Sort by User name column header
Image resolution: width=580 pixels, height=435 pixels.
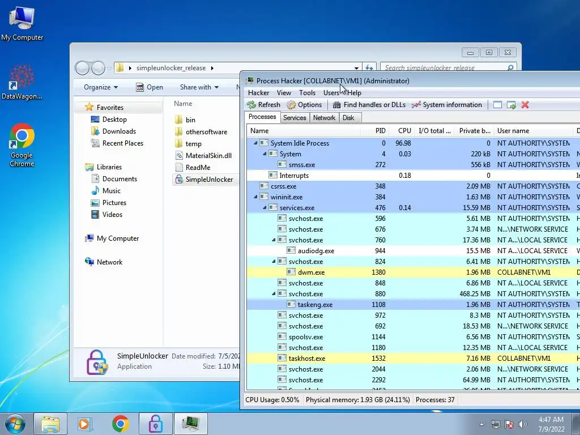[x=532, y=131]
